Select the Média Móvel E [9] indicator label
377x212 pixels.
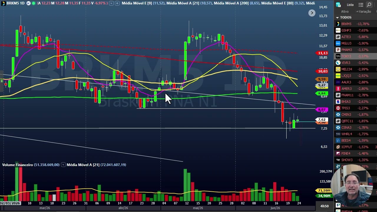pyautogui.click(x=137, y=3)
